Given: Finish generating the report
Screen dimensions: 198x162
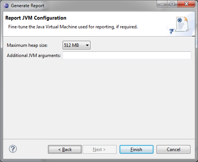Looking at the screenshot, I should tap(137, 150).
